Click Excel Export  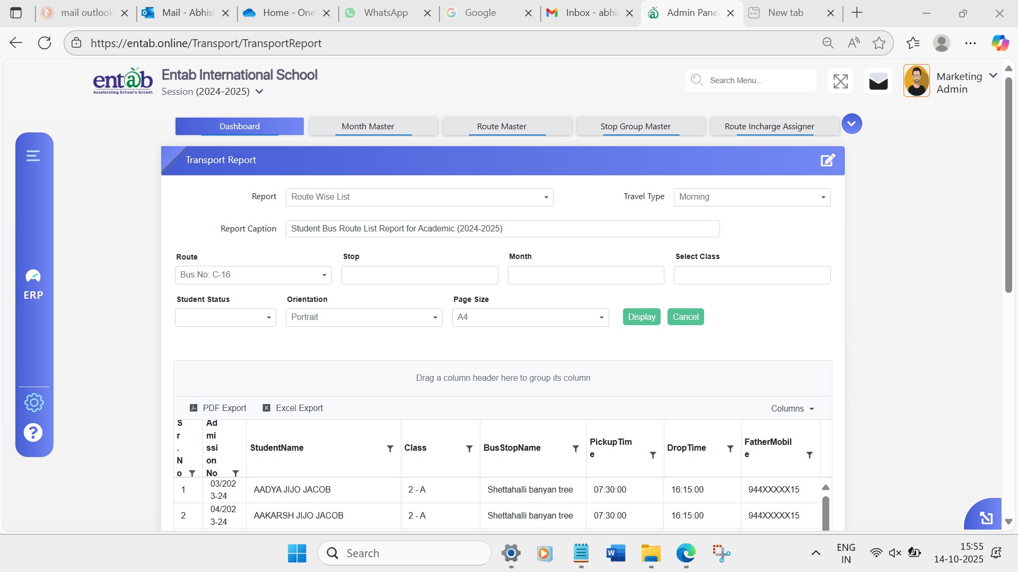coord(293,408)
